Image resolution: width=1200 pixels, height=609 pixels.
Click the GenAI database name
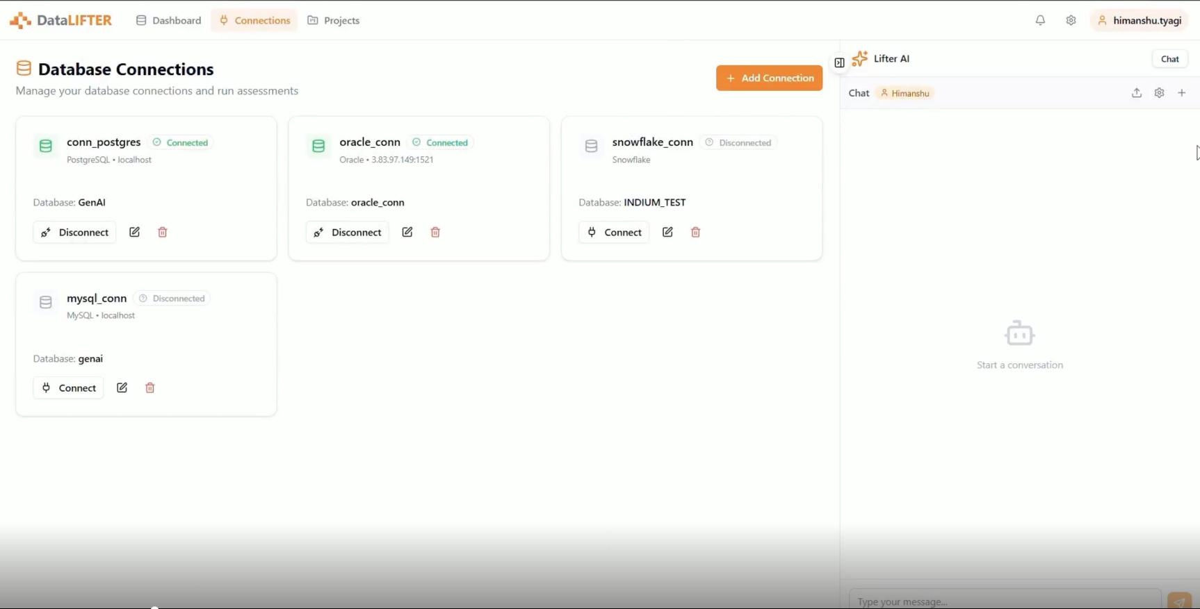(92, 203)
